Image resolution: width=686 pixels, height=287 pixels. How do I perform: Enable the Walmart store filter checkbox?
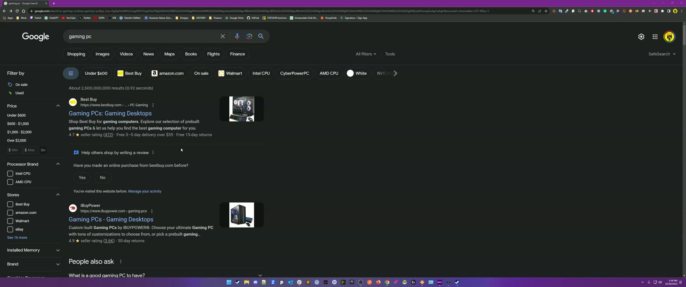click(10, 221)
